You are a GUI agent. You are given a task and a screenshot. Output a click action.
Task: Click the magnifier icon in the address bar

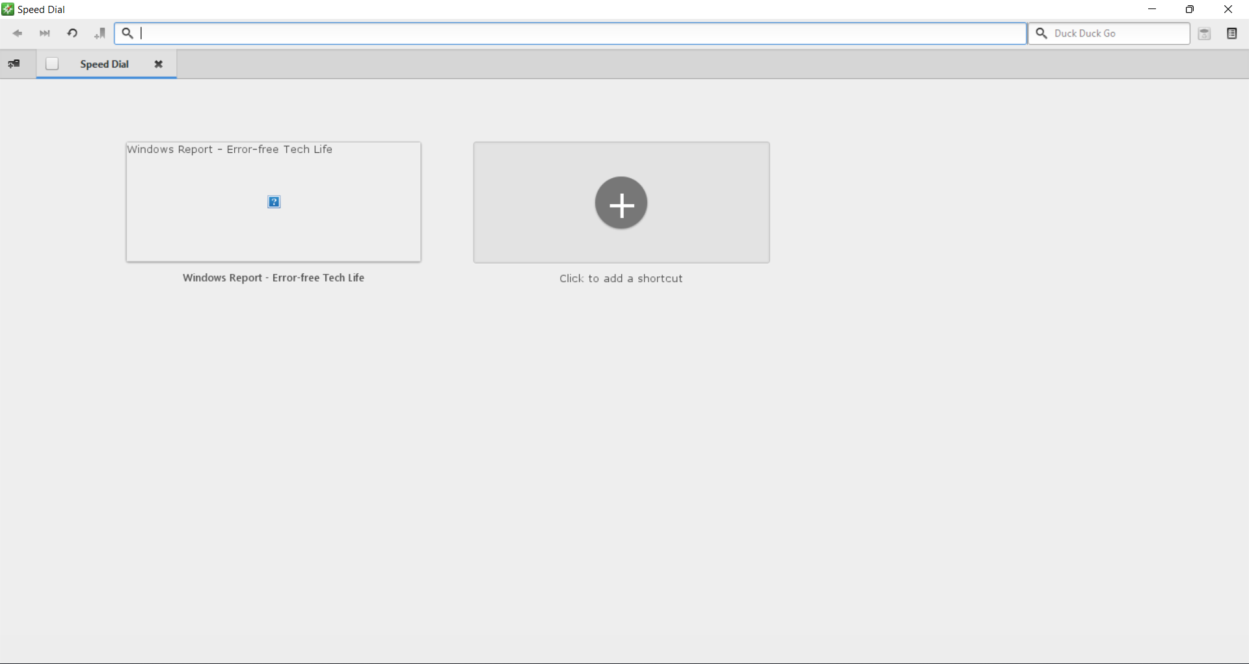(x=128, y=33)
